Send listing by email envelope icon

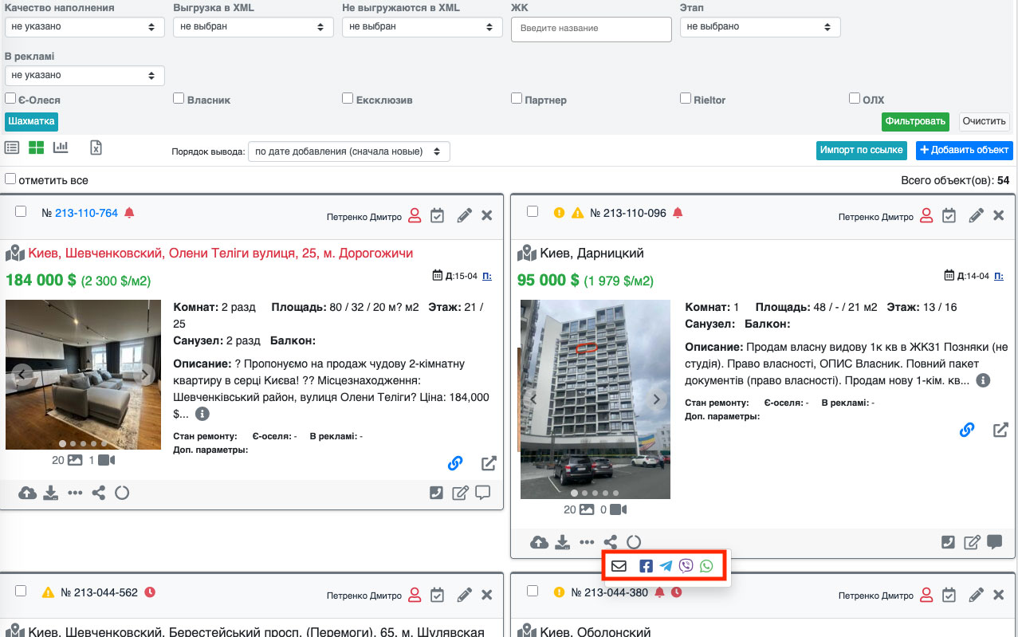click(x=619, y=566)
